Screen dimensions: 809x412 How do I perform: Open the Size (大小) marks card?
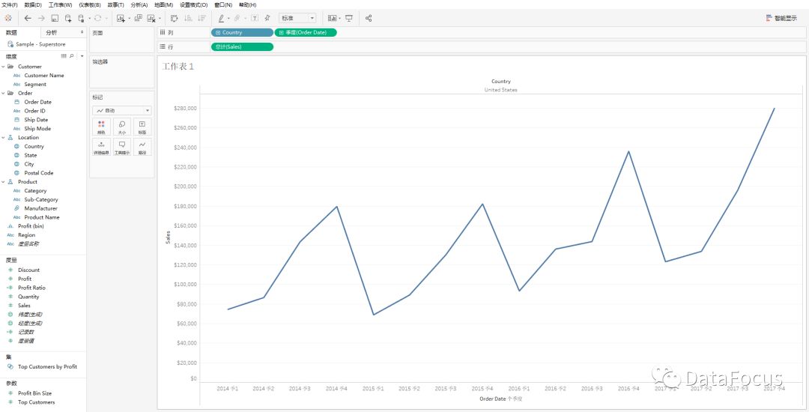tap(121, 127)
